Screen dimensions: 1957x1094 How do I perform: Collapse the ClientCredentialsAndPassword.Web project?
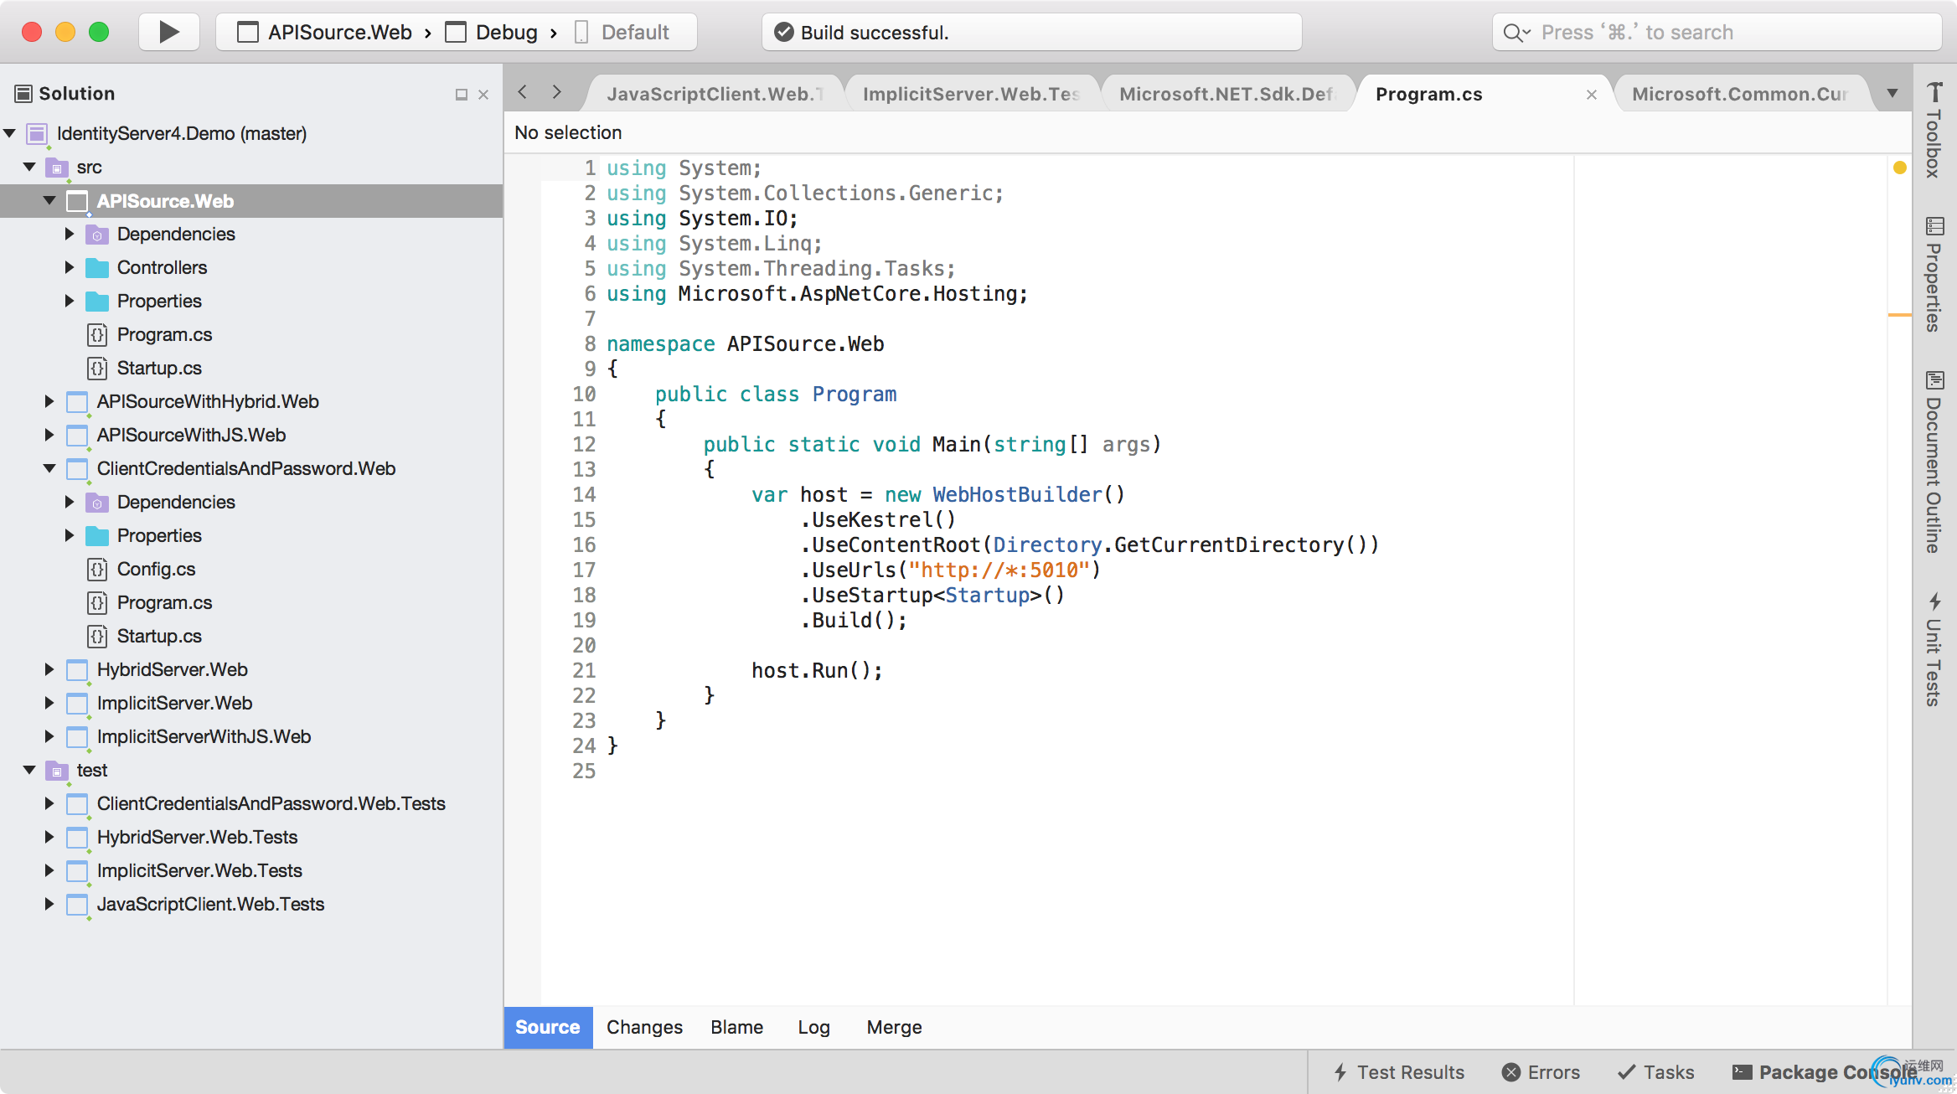coord(49,468)
